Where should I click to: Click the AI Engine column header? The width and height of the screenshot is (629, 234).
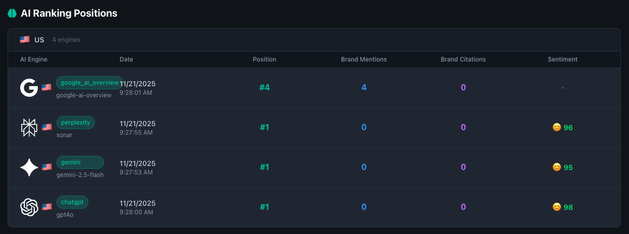click(x=34, y=60)
